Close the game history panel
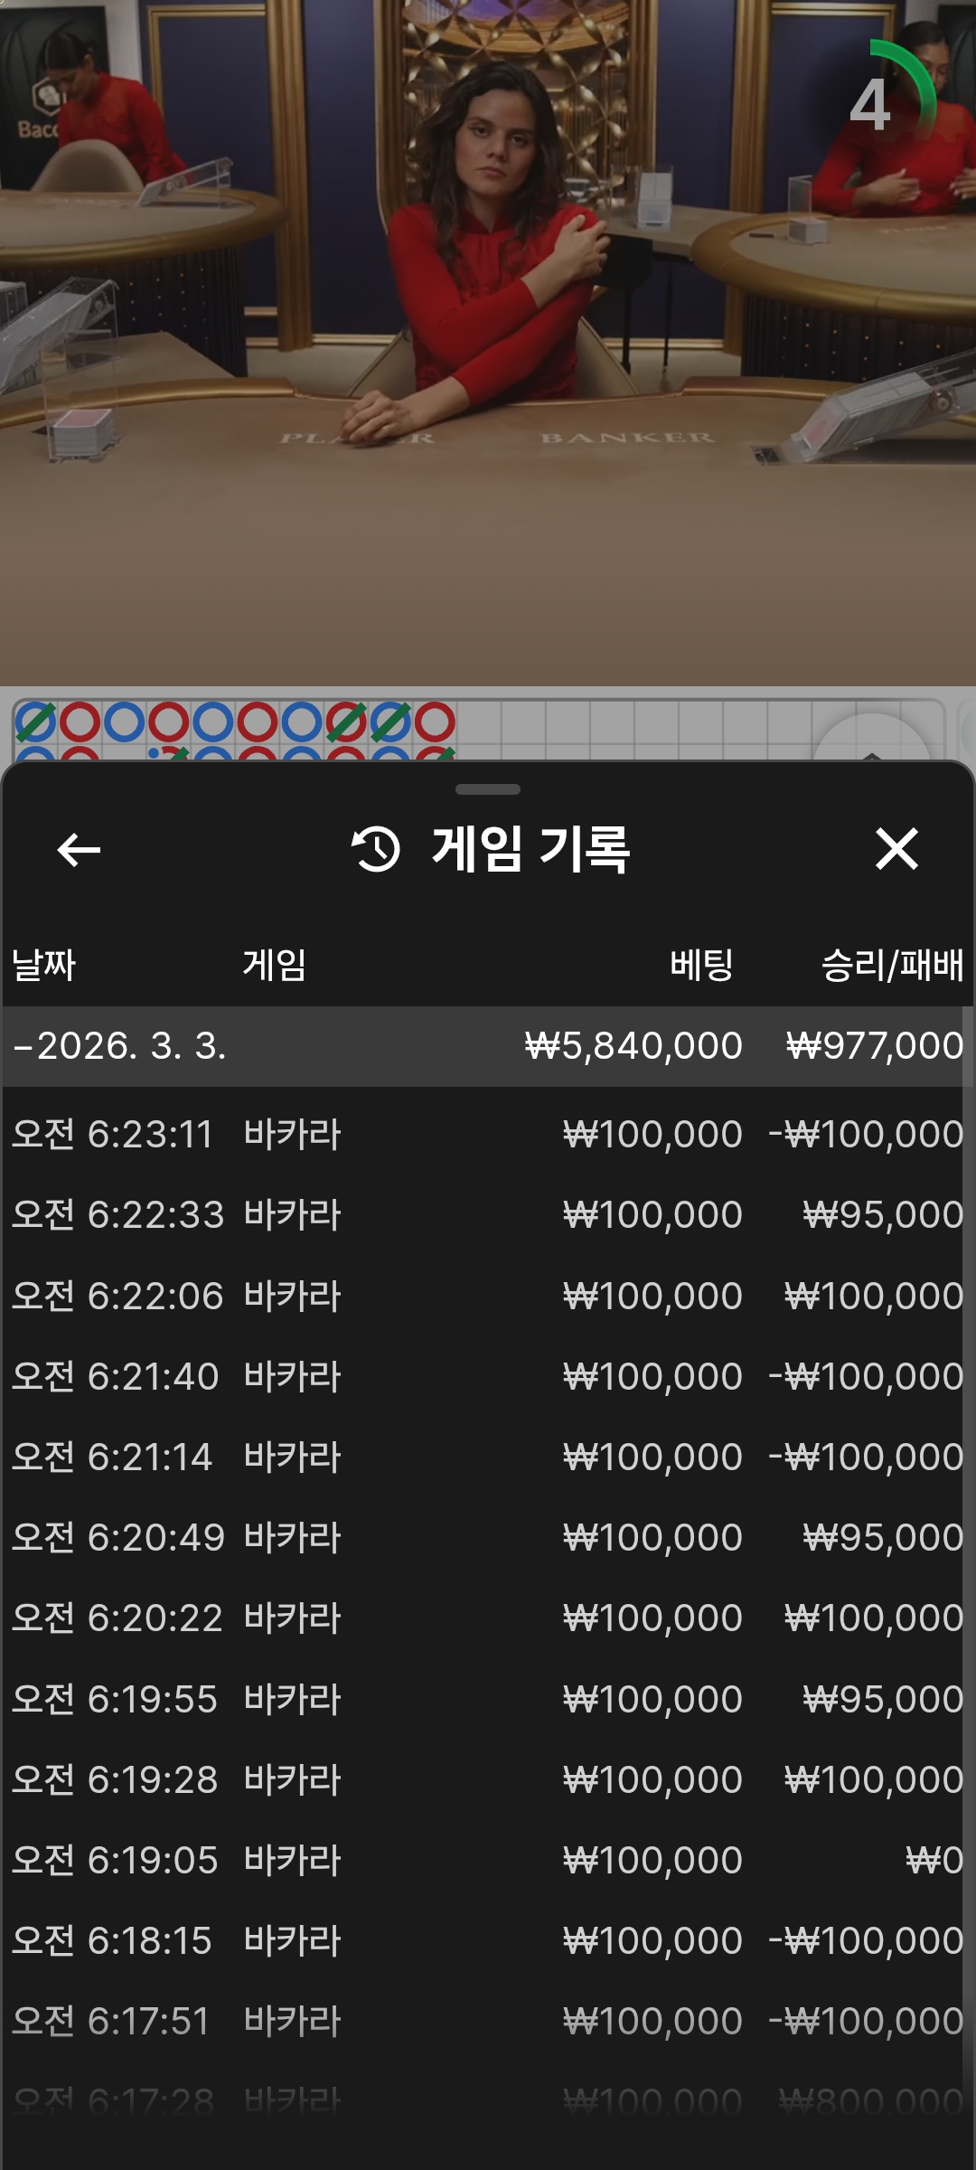 coord(896,850)
